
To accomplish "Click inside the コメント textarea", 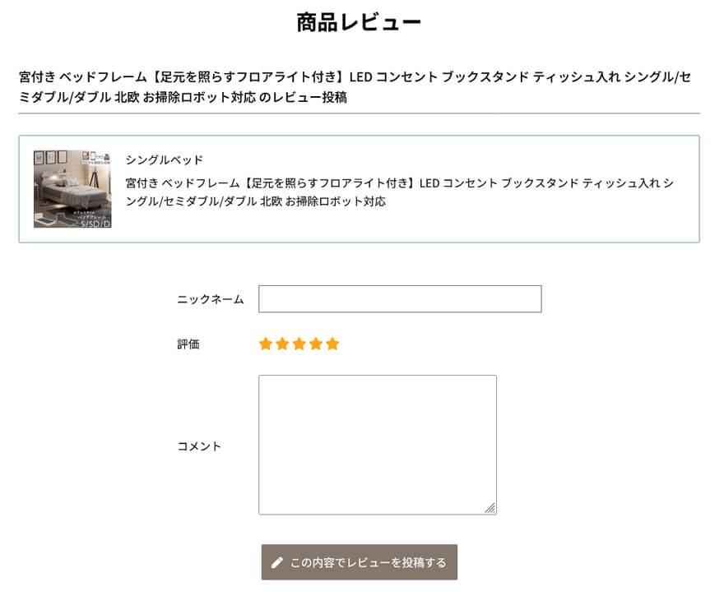I will (377, 442).
